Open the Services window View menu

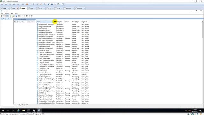(x=11, y=13)
